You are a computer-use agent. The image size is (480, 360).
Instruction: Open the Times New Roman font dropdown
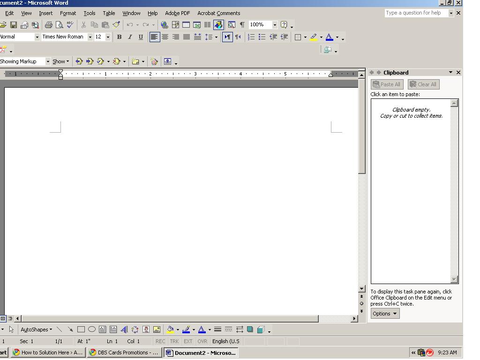[x=90, y=37]
